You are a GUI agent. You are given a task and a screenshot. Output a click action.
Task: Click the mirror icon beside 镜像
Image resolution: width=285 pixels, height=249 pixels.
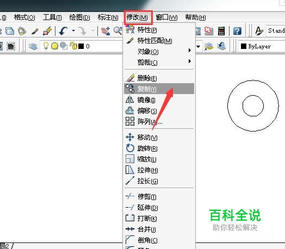[129, 99]
